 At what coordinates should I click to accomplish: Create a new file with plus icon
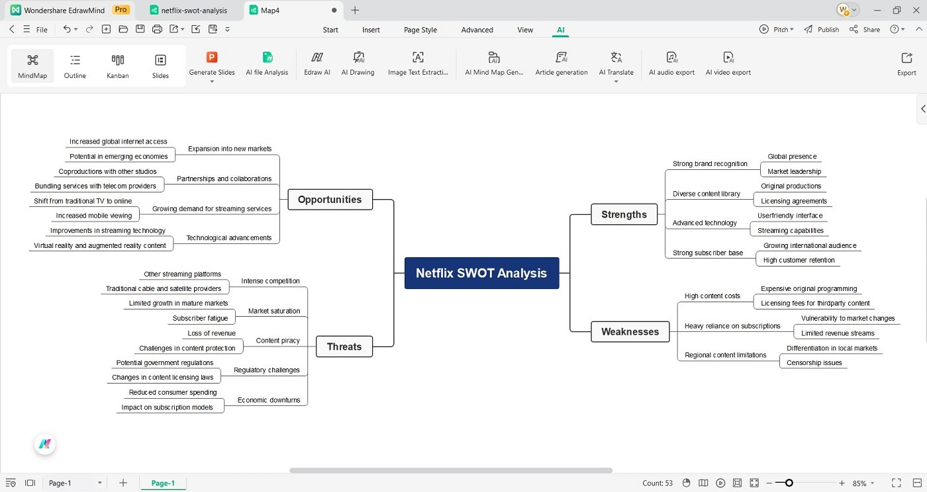pos(106,29)
